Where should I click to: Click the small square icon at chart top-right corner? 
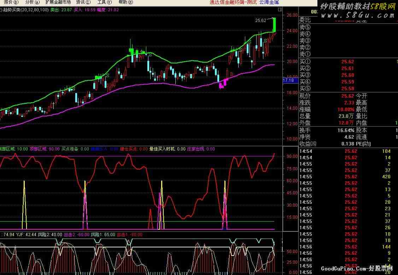(x=280, y=10)
